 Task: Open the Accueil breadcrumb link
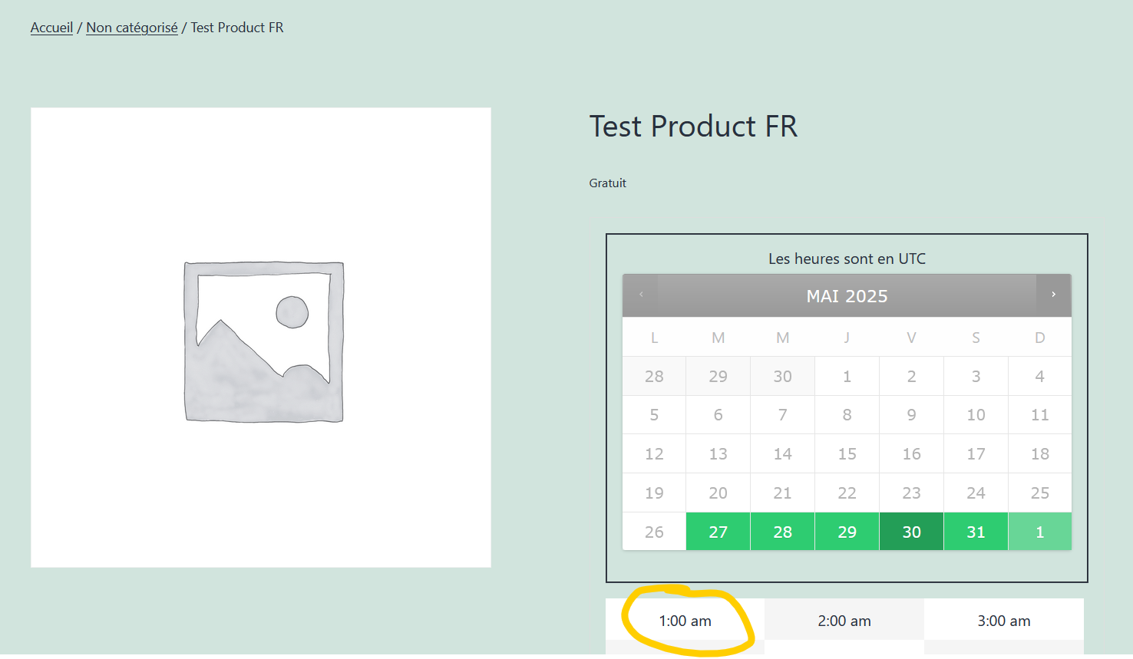click(x=51, y=28)
